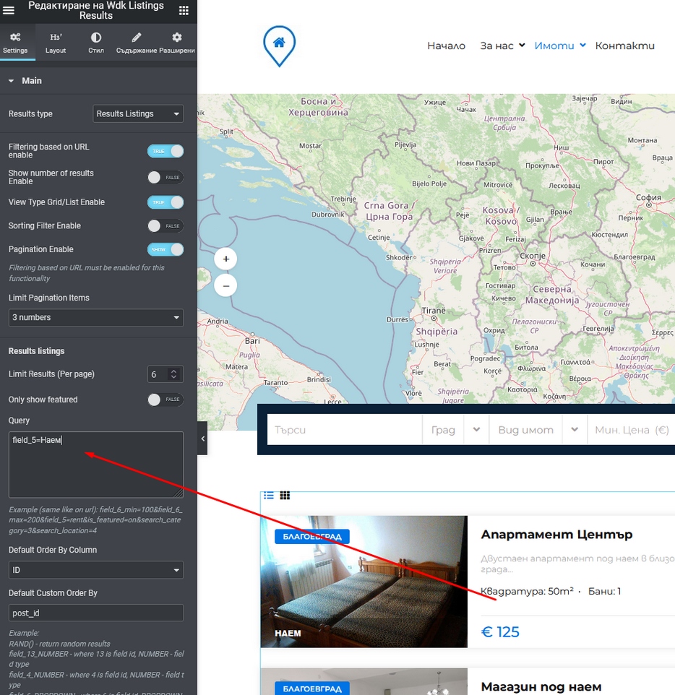Screen dimensions: 675x695
Task: Open the Разширени tab
Action: [x=177, y=43]
